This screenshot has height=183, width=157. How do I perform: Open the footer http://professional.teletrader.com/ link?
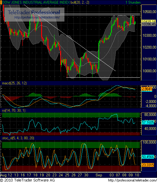coord(132,180)
